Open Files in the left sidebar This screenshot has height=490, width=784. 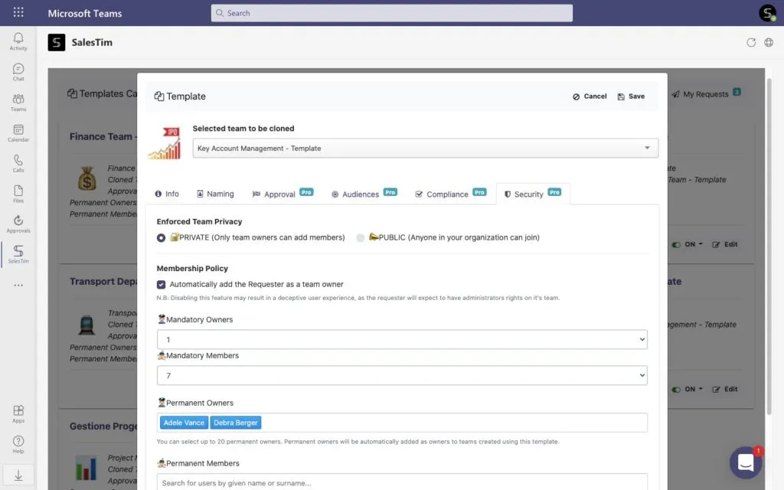[18, 194]
